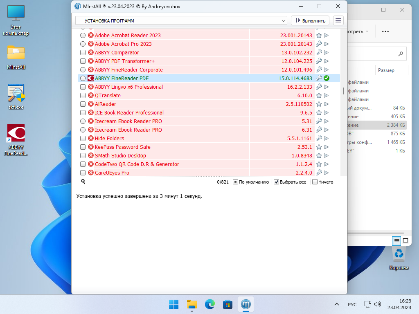Viewport: 419px width, 314px height.
Task: Click the star icon for CodeTwo QR Code D.R & Generator
Action: click(319, 164)
